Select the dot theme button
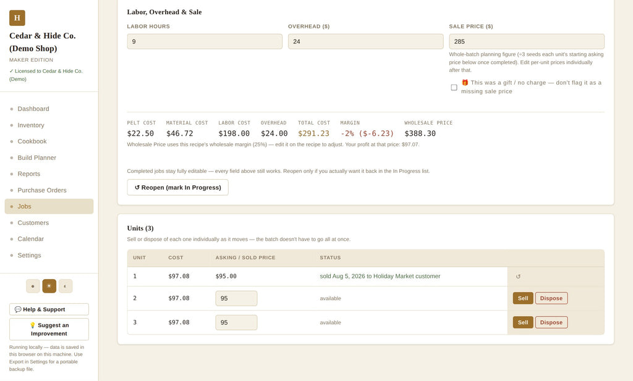 pyautogui.click(x=33, y=287)
